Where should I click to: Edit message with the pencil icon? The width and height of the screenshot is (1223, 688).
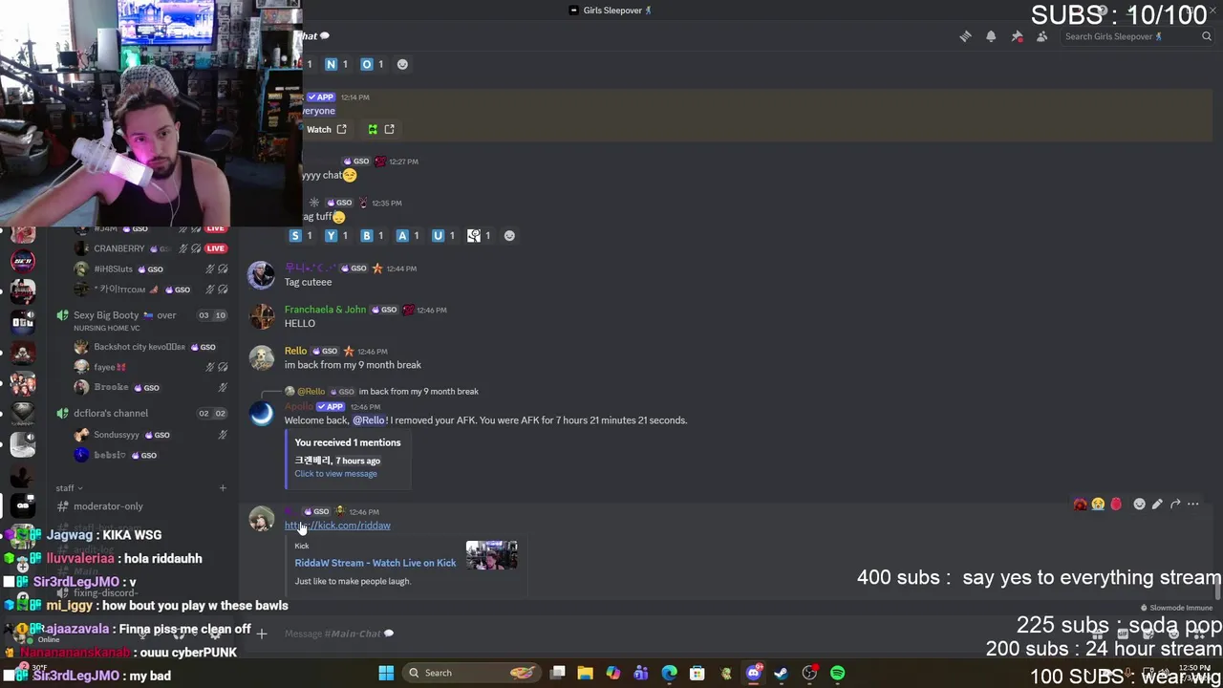pyautogui.click(x=1157, y=504)
